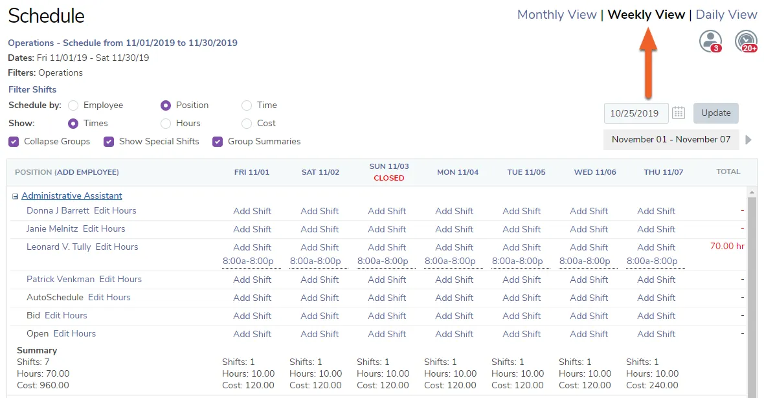The height and width of the screenshot is (398, 764).
Task: Click the date input field showing 10/25/2019
Action: pos(636,113)
